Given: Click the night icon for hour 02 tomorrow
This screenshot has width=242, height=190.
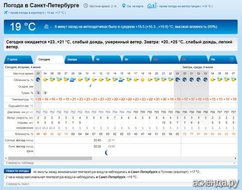Looking at the screenshot, I should 198,79.
